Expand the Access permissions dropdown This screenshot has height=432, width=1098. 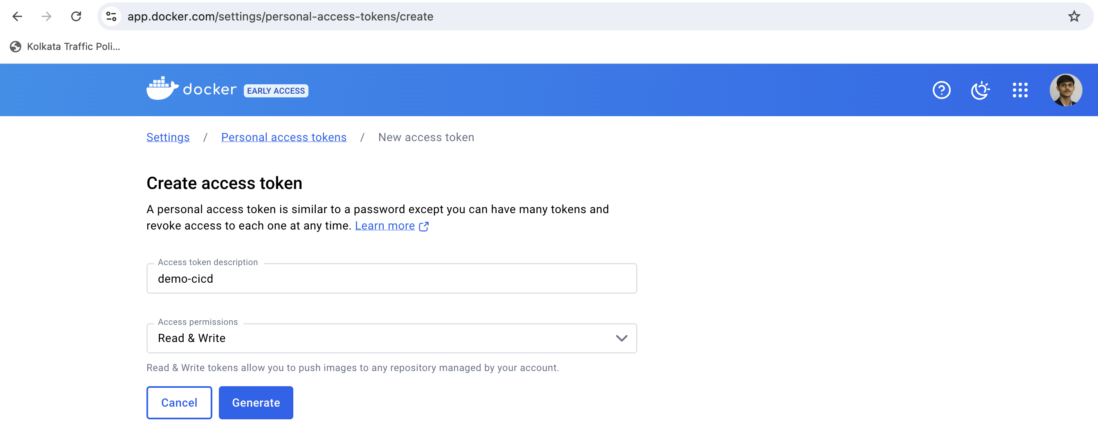tap(391, 338)
